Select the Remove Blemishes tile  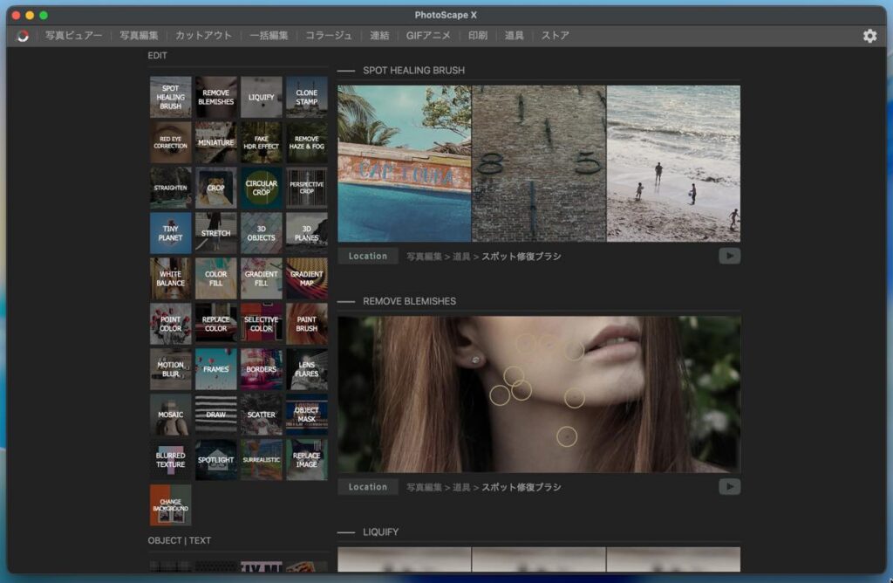pos(216,97)
